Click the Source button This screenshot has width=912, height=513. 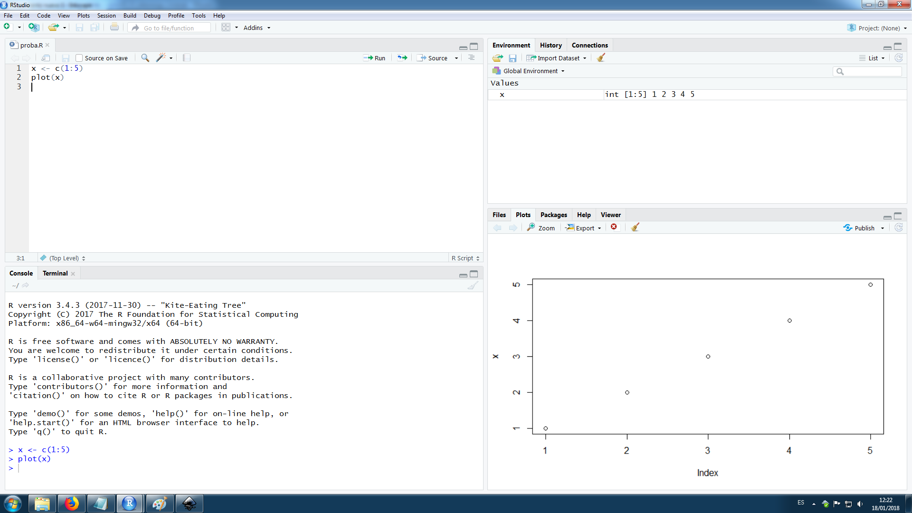pyautogui.click(x=433, y=58)
